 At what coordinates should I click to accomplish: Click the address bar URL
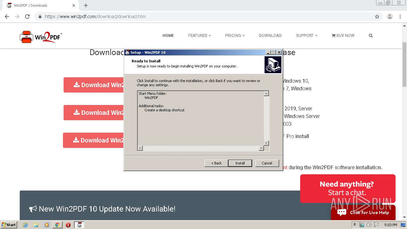pyautogui.click(x=95, y=17)
